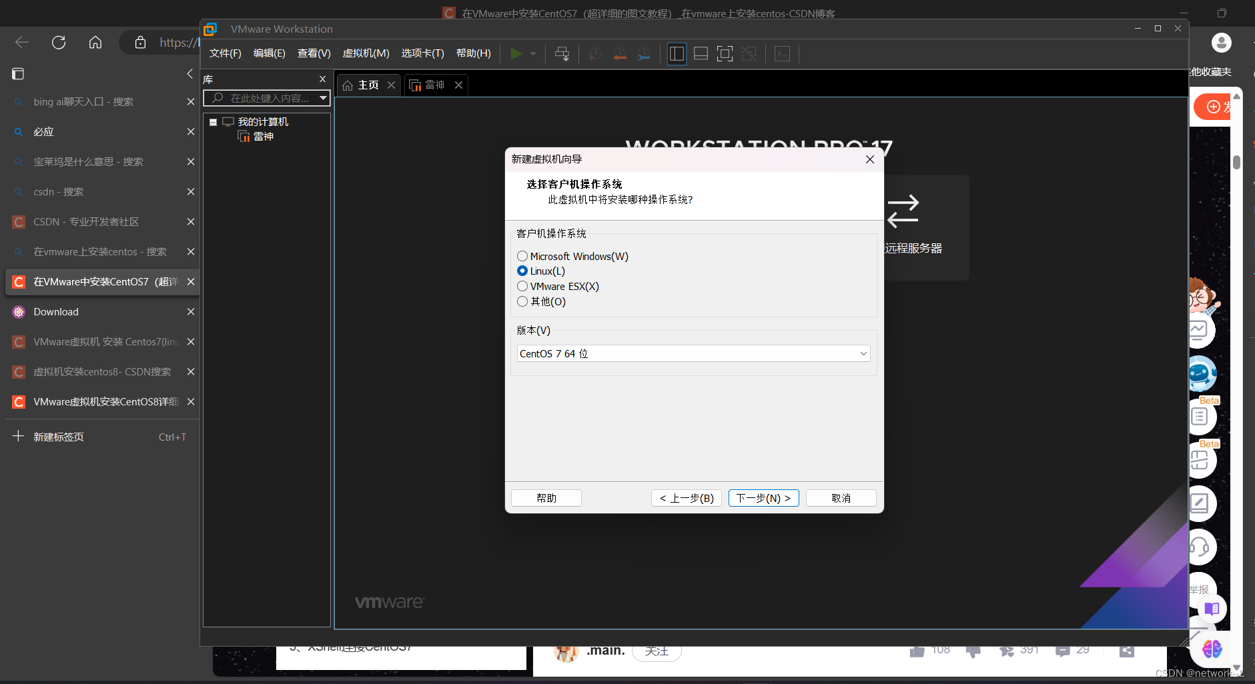Click the connect to remote server arrows icon
The width and height of the screenshot is (1255, 684).
coord(903,211)
